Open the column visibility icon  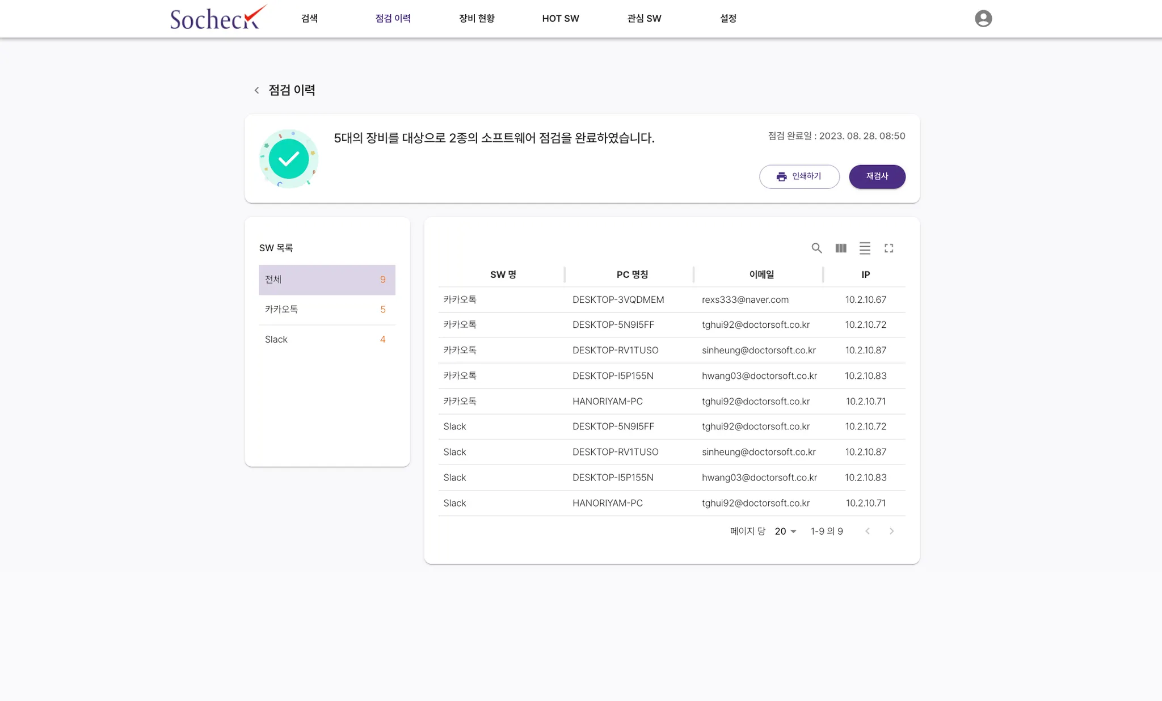click(841, 248)
